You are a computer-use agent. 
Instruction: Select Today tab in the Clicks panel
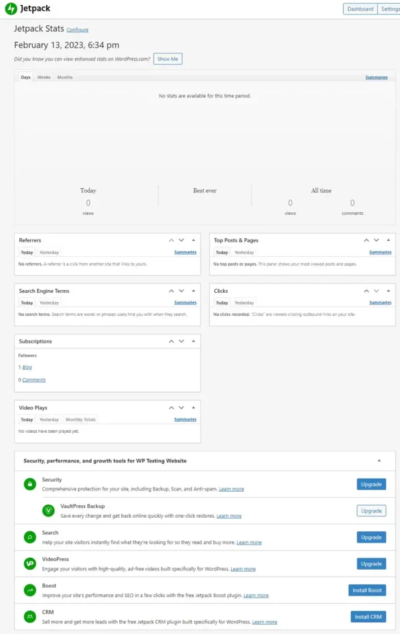pyautogui.click(x=222, y=303)
